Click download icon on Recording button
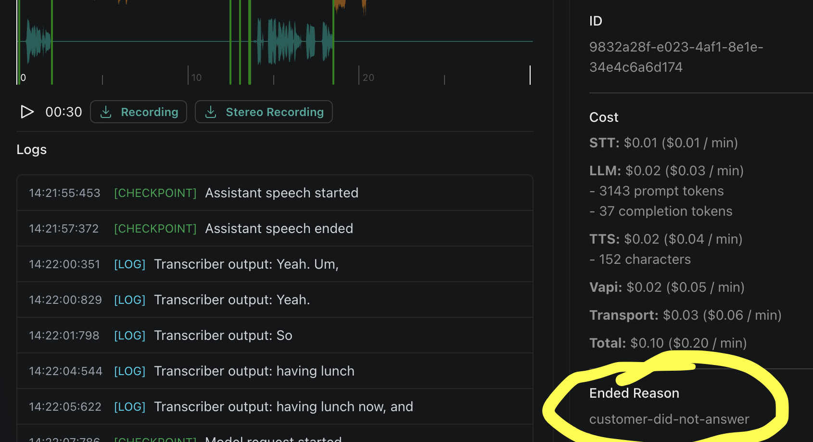 pos(106,112)
